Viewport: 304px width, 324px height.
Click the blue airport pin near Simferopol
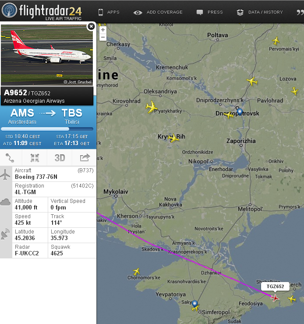194,304
